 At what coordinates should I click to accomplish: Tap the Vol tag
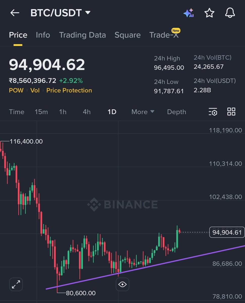pyautogui.click(x=35, y=90)
